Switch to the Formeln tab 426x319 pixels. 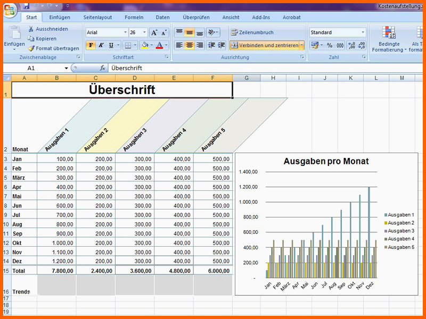pos(134,18)
